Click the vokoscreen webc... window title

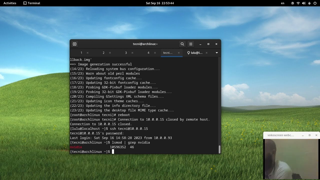pos(280,135)
